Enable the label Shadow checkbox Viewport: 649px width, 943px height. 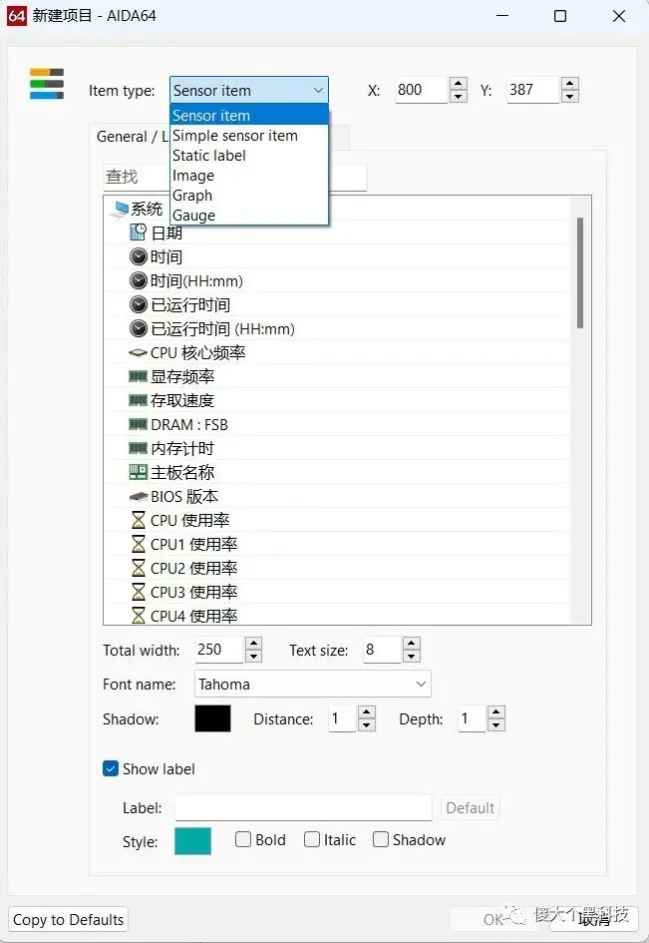[381, 839]
